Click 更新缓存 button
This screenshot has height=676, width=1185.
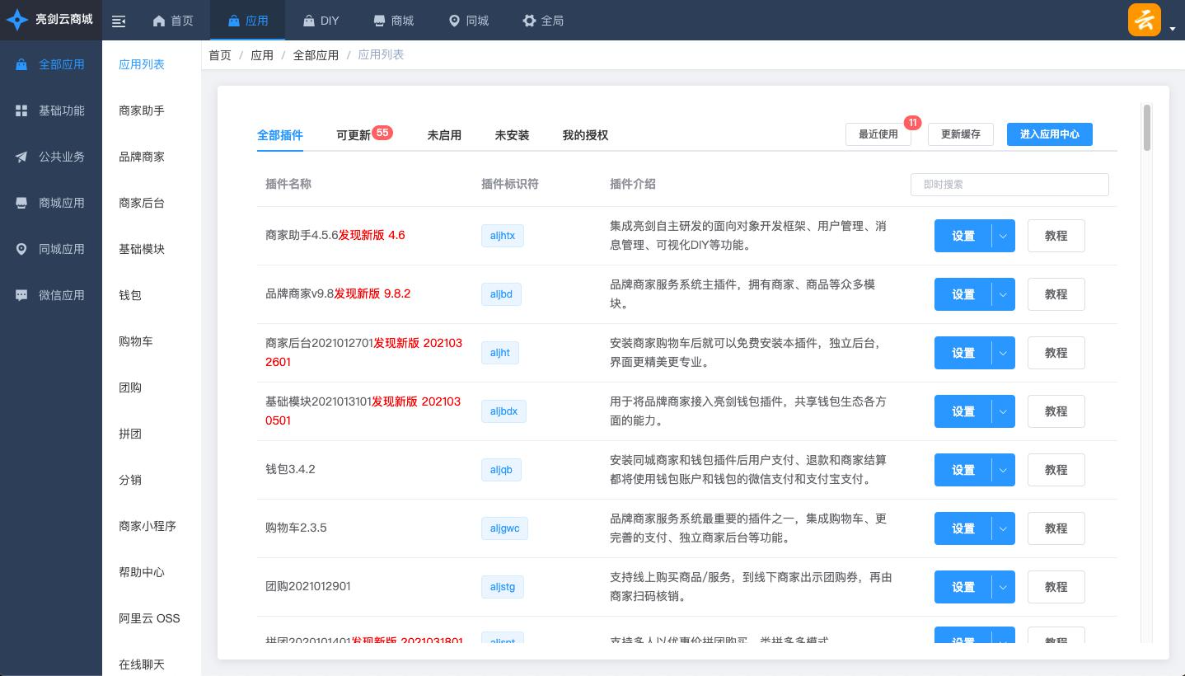[x=961, y=134]
